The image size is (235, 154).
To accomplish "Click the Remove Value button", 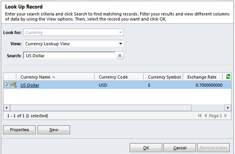I will click(x=213, y=148).
